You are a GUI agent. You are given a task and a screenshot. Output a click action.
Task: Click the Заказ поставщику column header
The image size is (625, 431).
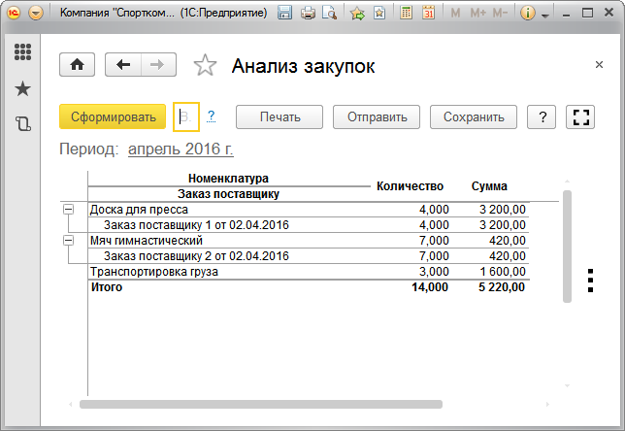tap(228, 194)
